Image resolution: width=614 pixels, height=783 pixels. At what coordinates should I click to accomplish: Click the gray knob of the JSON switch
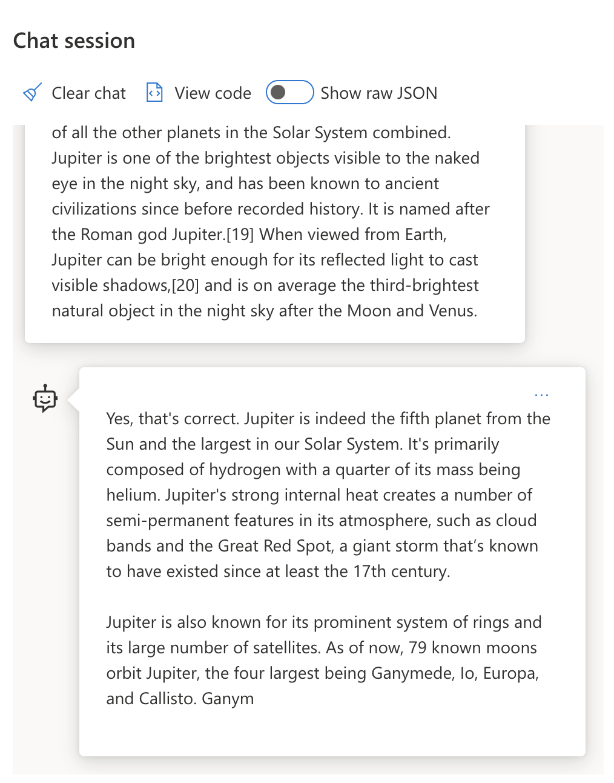pos(279,93)
